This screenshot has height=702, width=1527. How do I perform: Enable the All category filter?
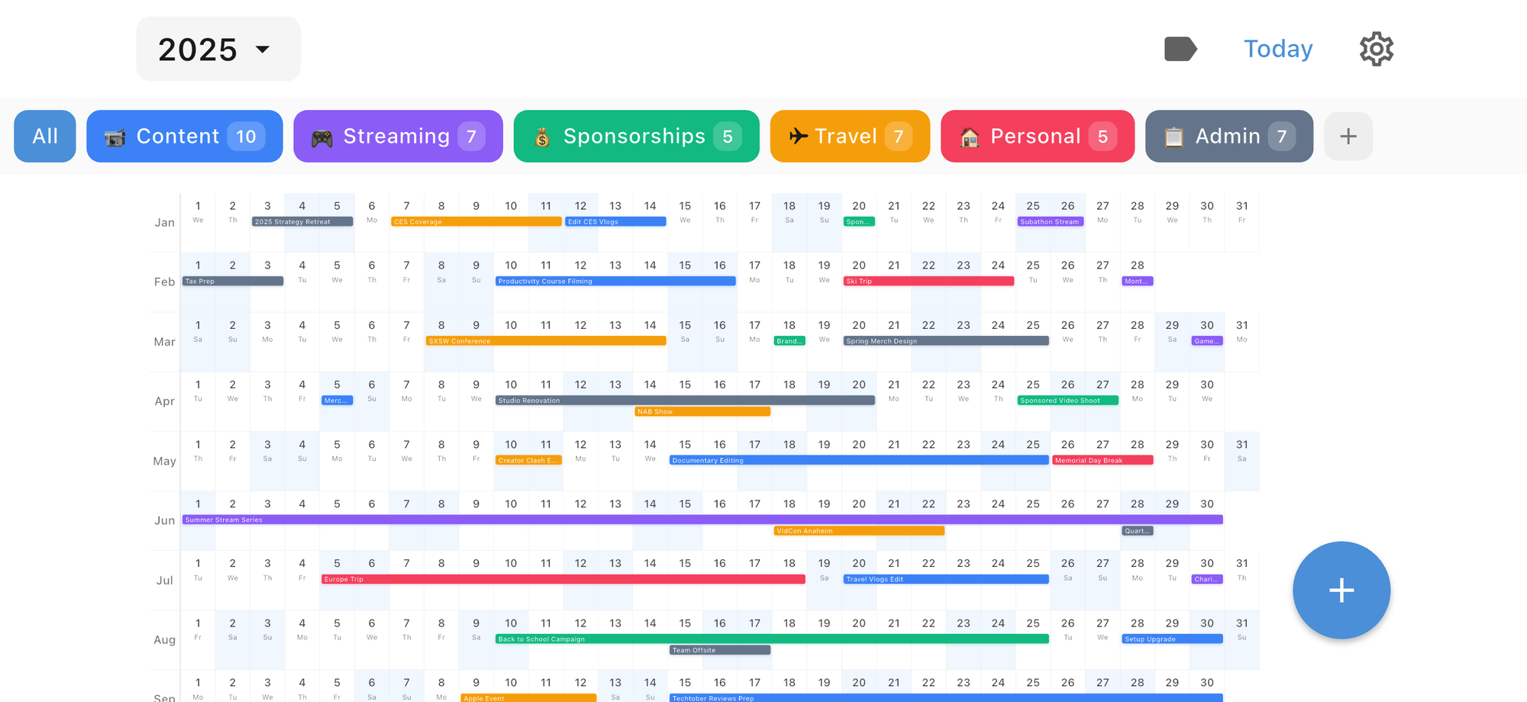pyautogui.click(x=44, y=136)
